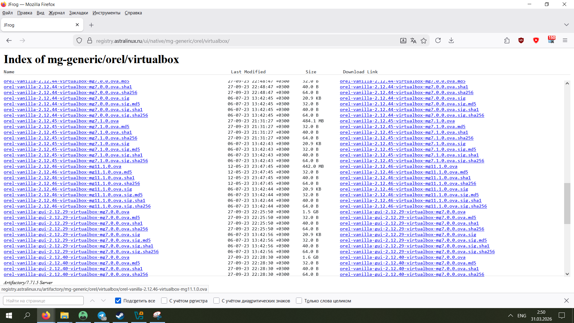The width and height of the screenshot is (574, 323).
Task: Open a new browser tab
Action: point(91,25)
